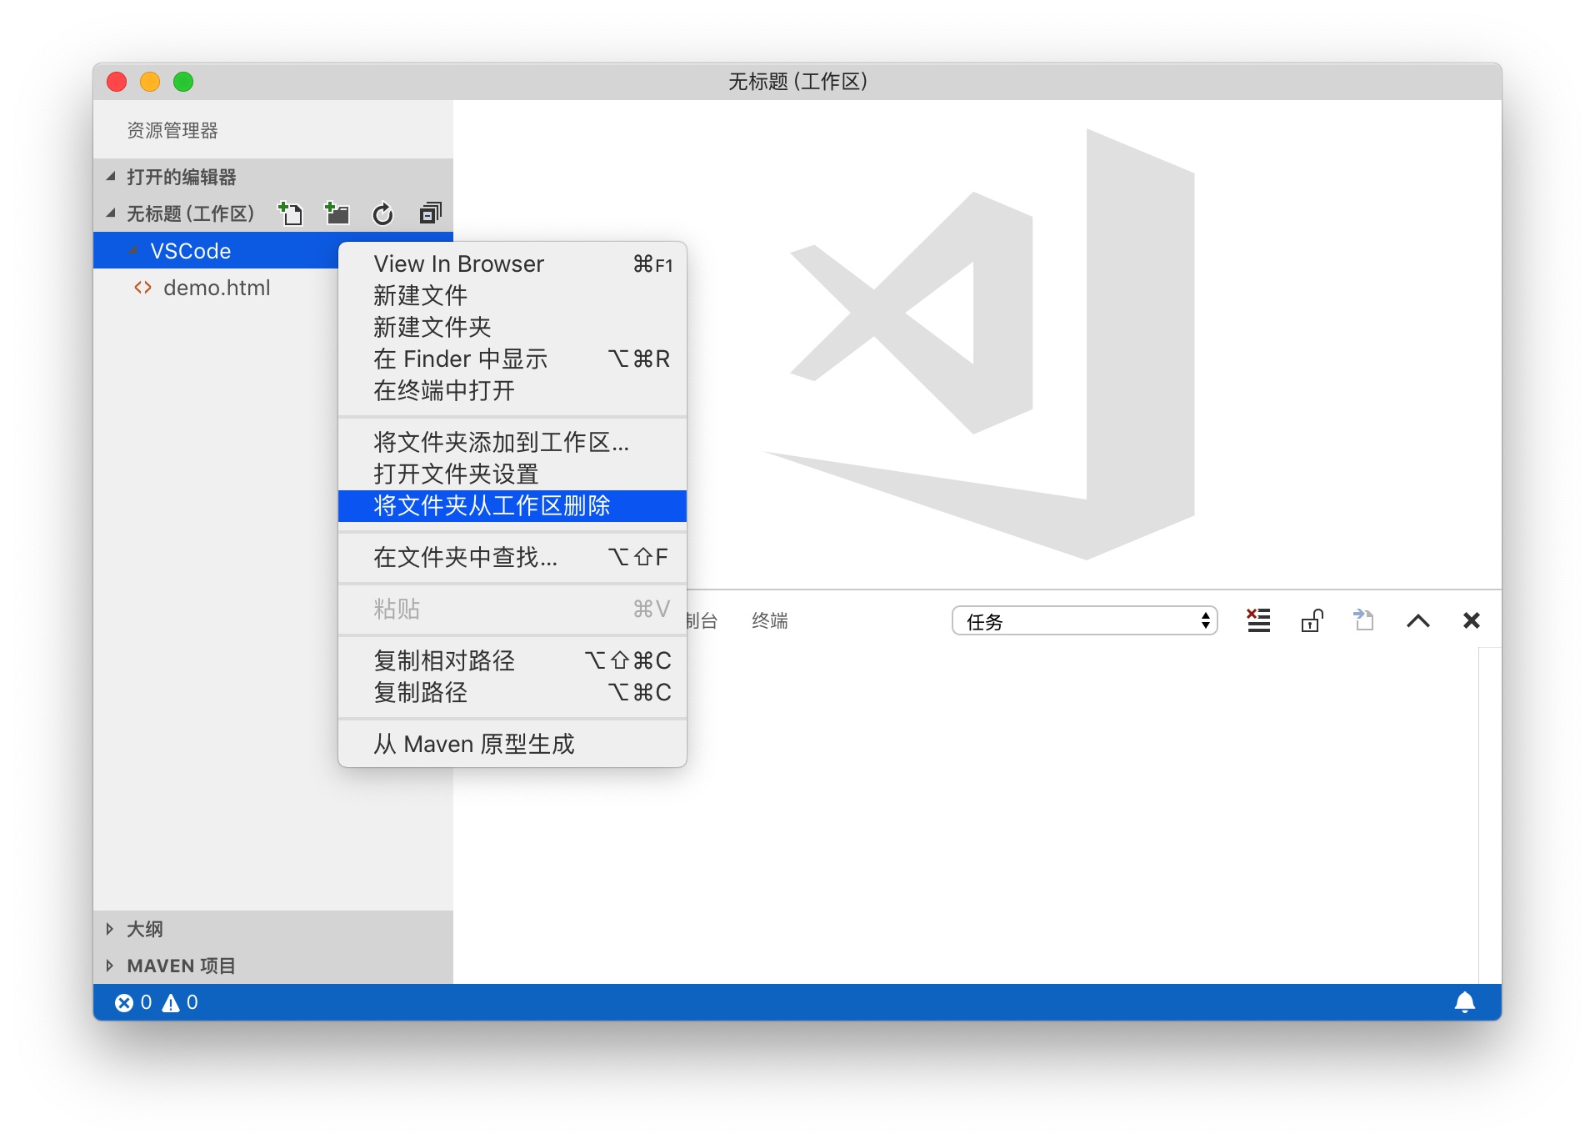Click the 资源管理器 sidebar title
Image resolution: width=1595 pixels, height=1144 pixels.
click(x=172, y=131)
